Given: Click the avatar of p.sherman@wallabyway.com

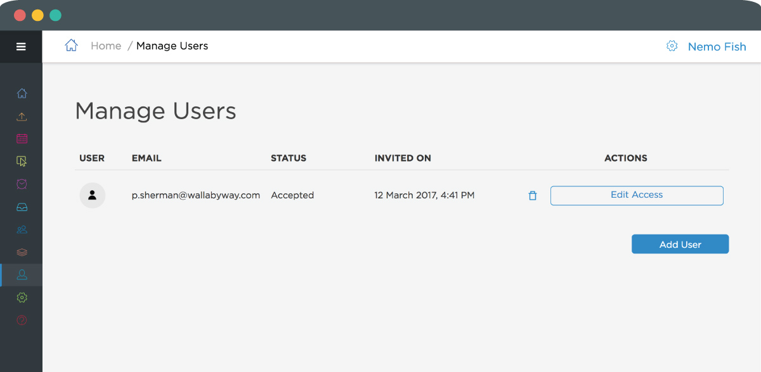Looking at the screenshot, I should (x=92, y=195).
